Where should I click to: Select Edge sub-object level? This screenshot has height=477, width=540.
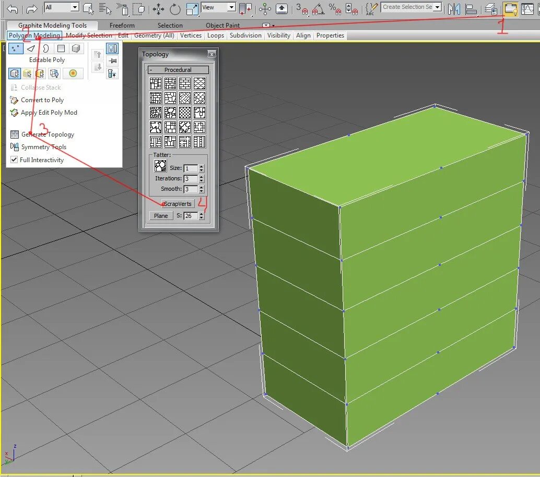(x=31, y=48)
